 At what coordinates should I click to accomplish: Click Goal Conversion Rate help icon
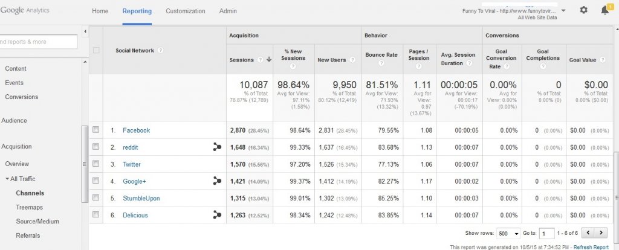pyautogui.click(x=507, y=66)
